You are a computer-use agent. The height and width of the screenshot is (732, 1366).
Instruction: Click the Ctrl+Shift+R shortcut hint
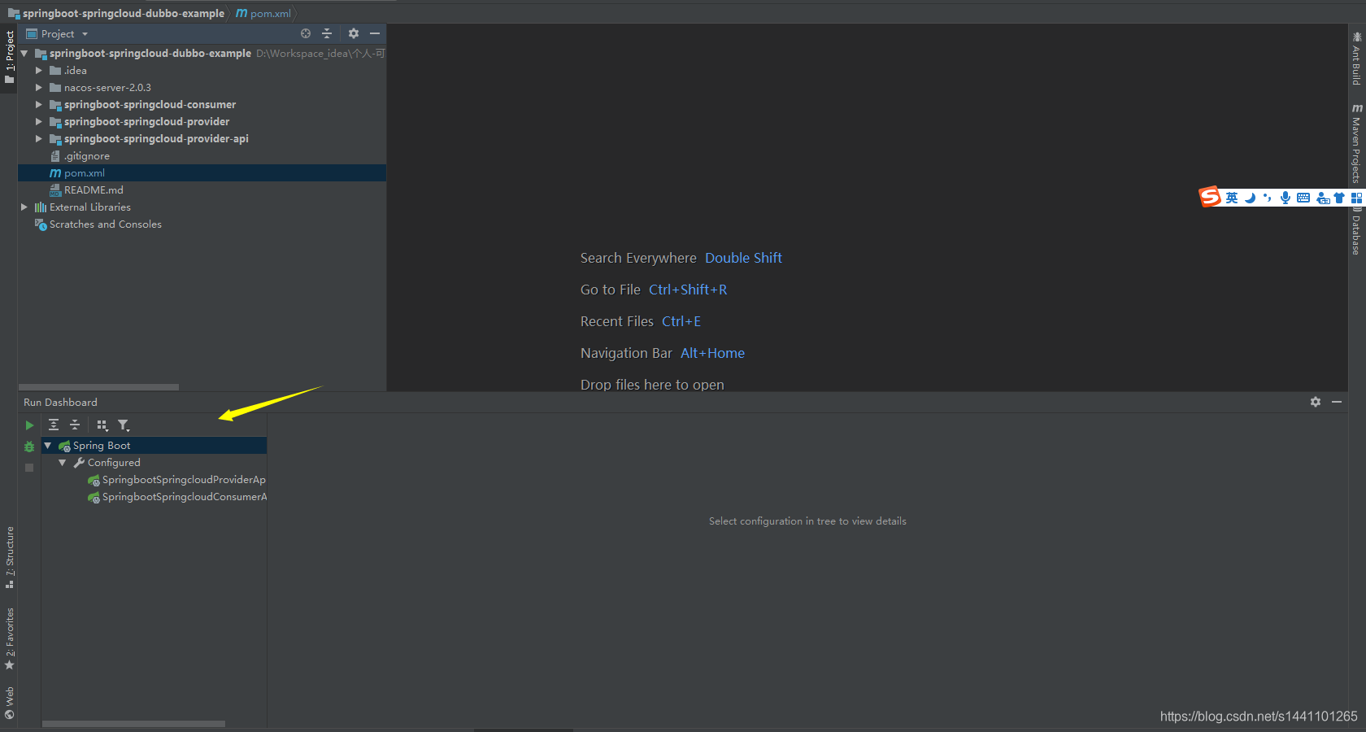click(688, 290)
